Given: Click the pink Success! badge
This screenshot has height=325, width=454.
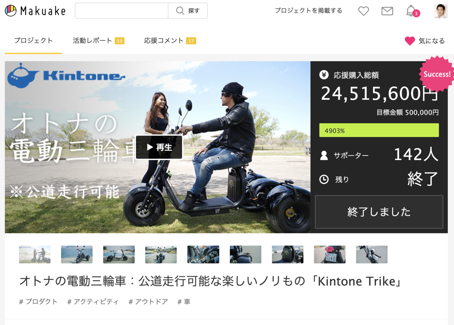Looking at the screenshot, I should (437, 74).
